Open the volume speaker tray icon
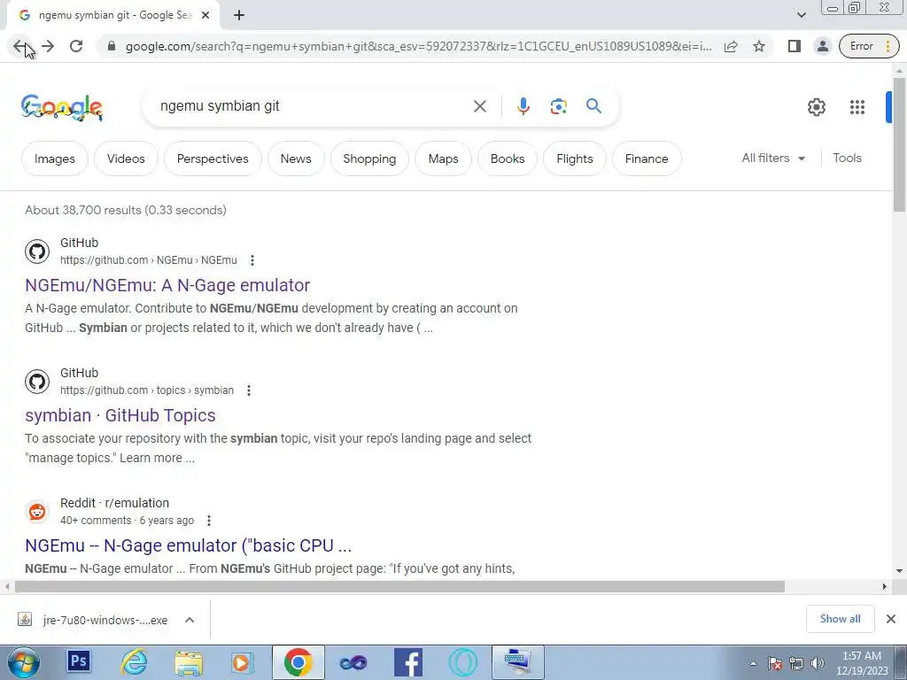 pos(818,663)
